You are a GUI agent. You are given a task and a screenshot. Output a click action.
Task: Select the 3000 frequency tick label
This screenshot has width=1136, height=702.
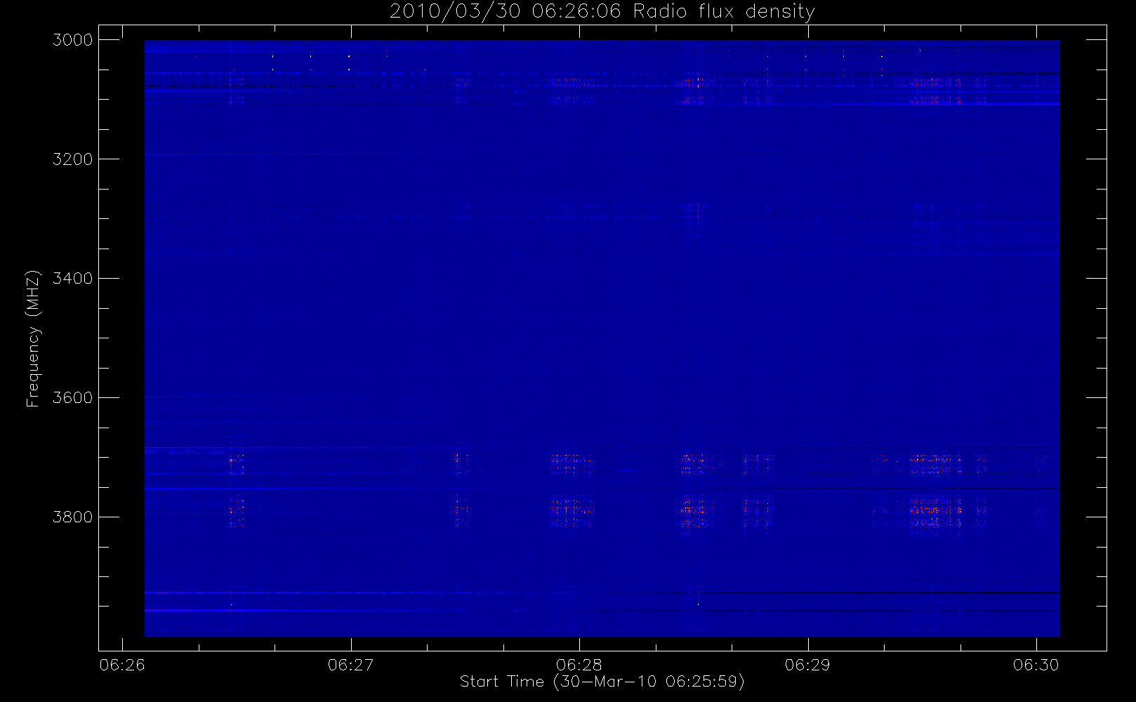click(73, 40)
